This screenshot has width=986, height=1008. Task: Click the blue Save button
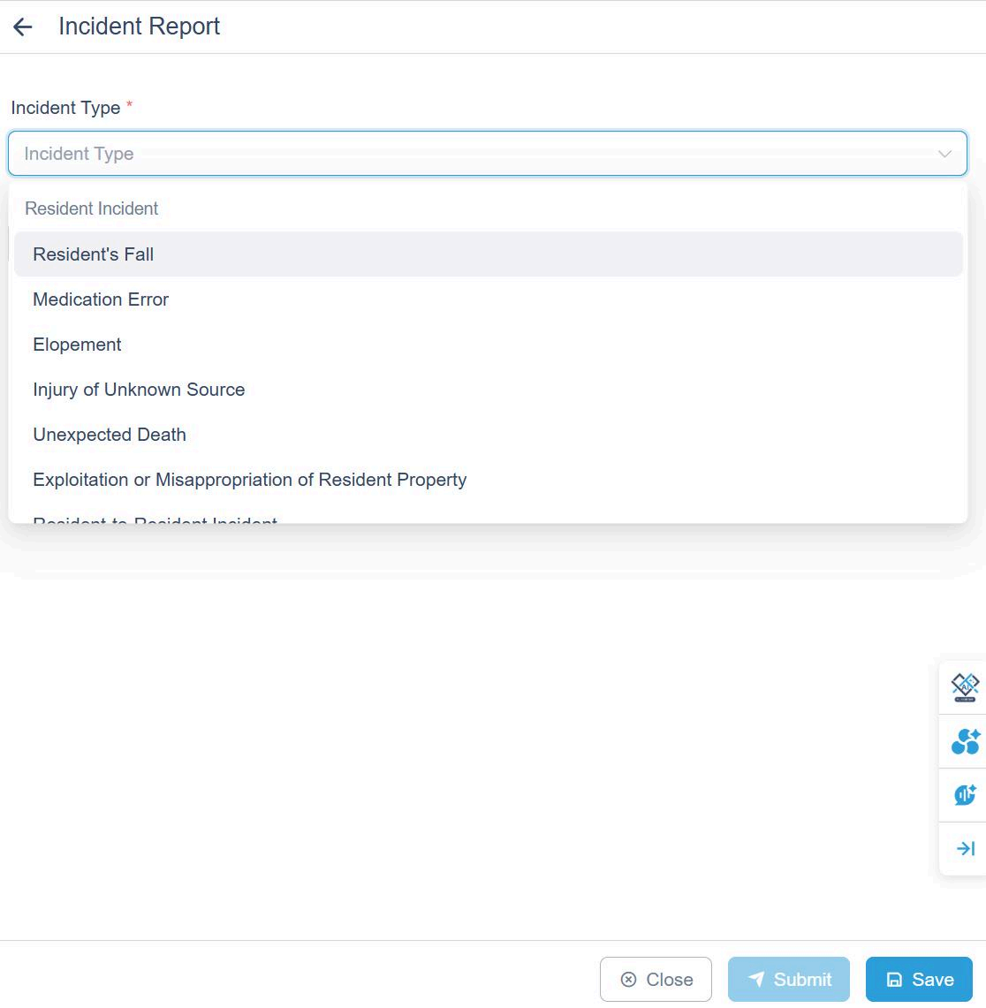click(x=919, y=979)
